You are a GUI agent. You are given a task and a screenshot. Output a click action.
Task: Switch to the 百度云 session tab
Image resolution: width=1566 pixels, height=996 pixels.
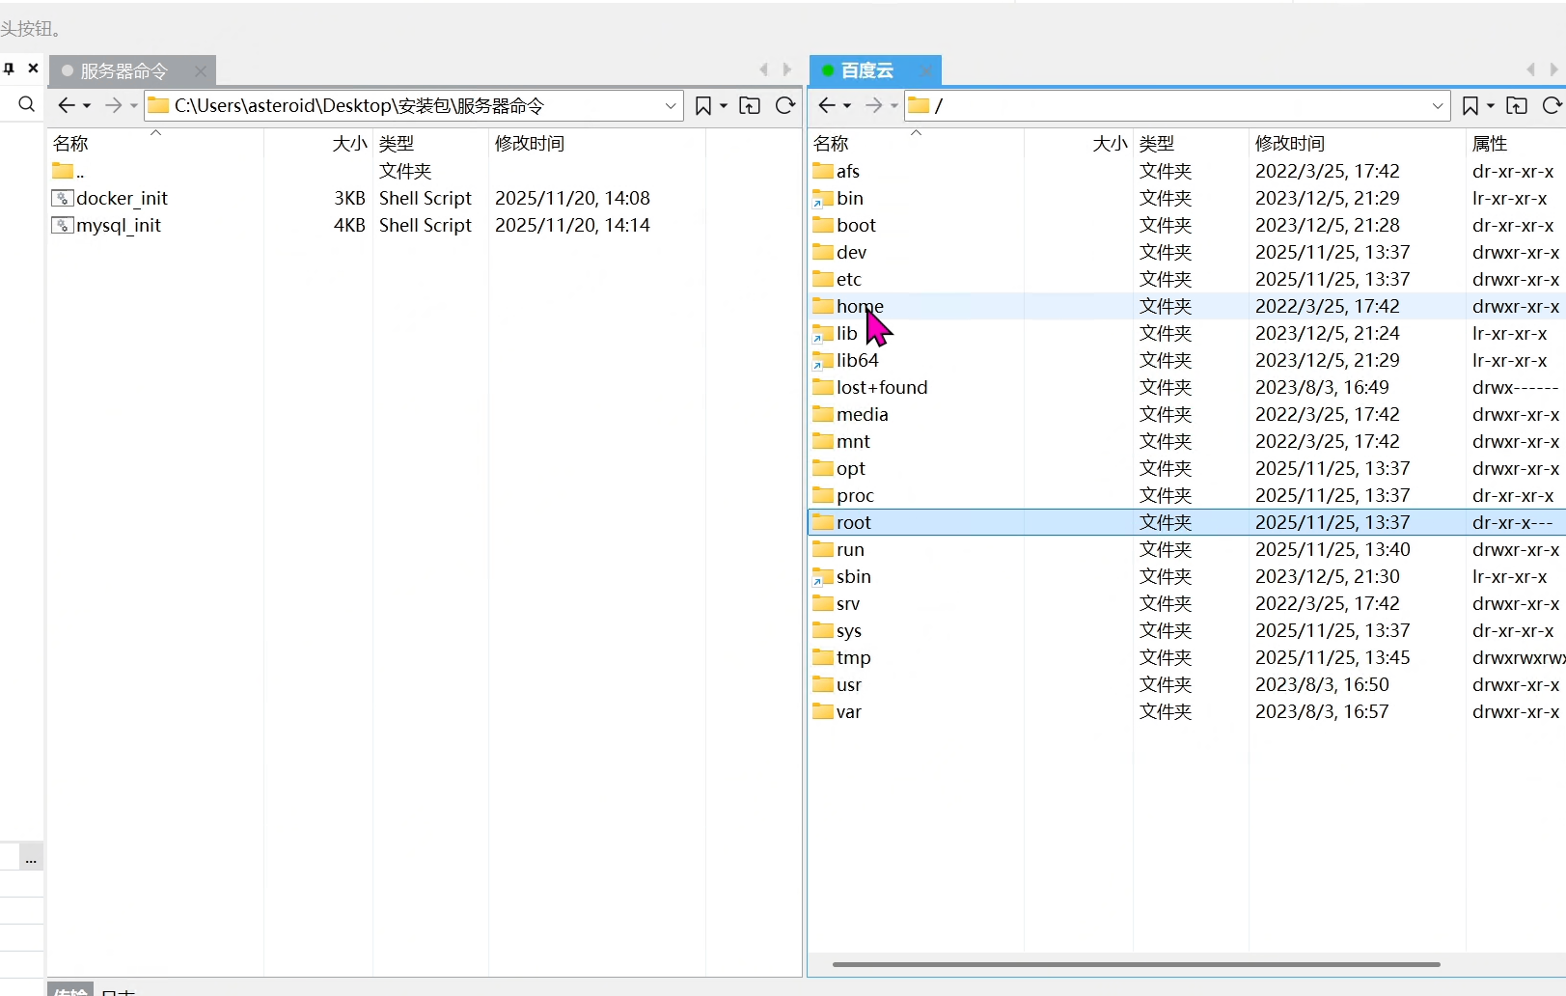pos(866,70)
